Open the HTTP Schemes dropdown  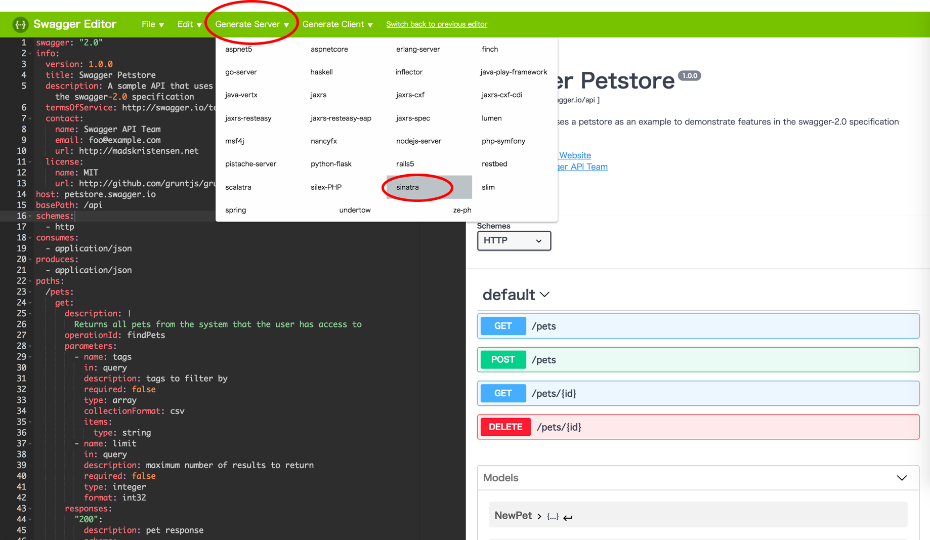(x=514, y=240)
